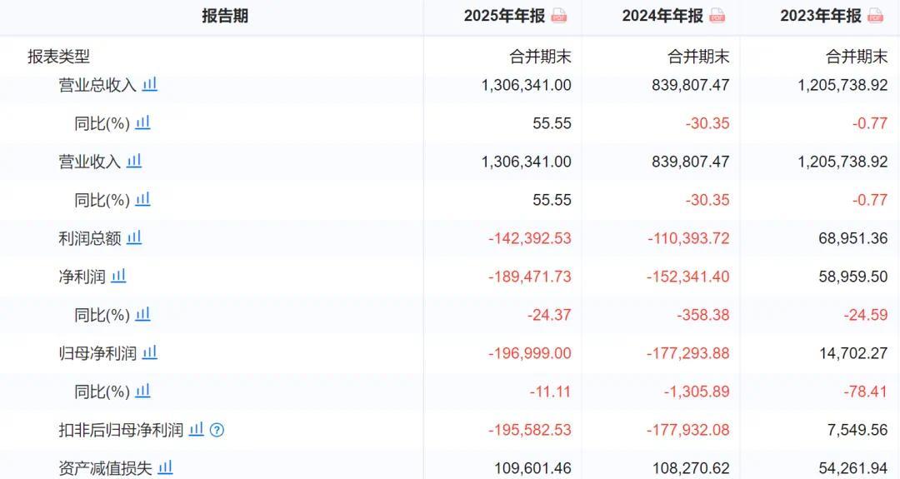This screenshot has height=479, width=900.
Task: Show chart for 同比(%) under 净利润
Action: coord(143,314)
